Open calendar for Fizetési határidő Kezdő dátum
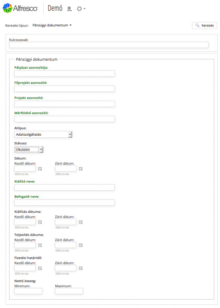Image resolution: width=220 pixels, height=308 pixels. coord(40,268)
